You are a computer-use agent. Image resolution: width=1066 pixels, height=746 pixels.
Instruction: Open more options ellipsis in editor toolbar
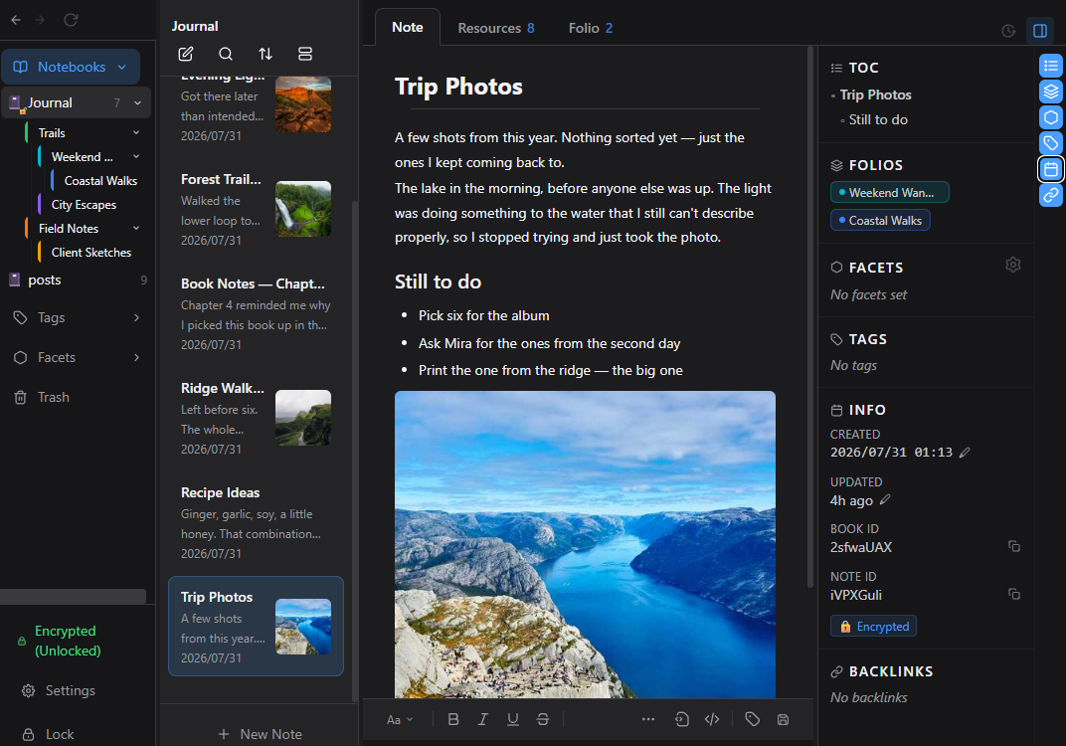tap(648, 719)
